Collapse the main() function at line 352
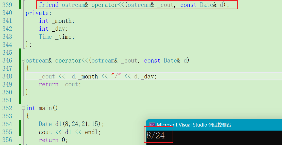 (23, 108)
